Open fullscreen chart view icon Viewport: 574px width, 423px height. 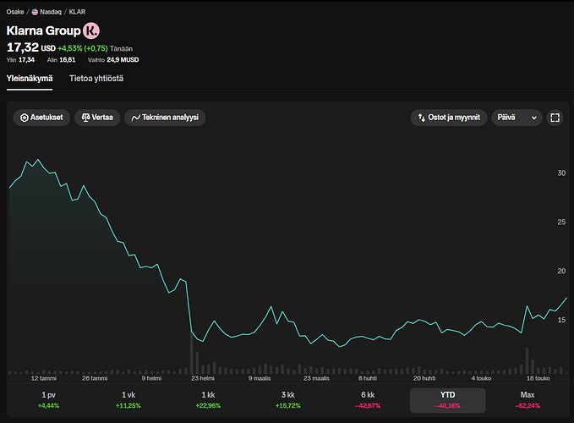point(555,118)
